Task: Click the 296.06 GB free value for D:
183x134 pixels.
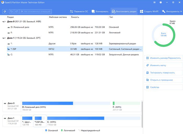Action: tap(75, 27)
